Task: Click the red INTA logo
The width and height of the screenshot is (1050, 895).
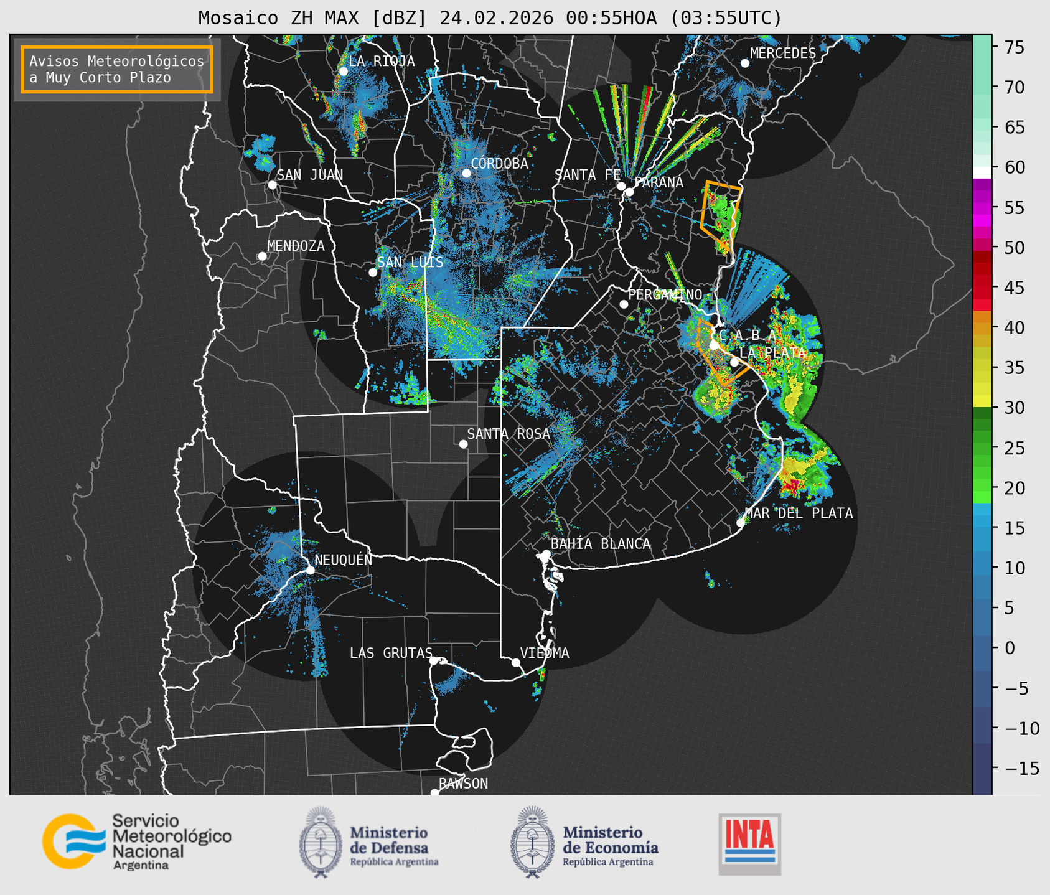Action: pos(750,844)
